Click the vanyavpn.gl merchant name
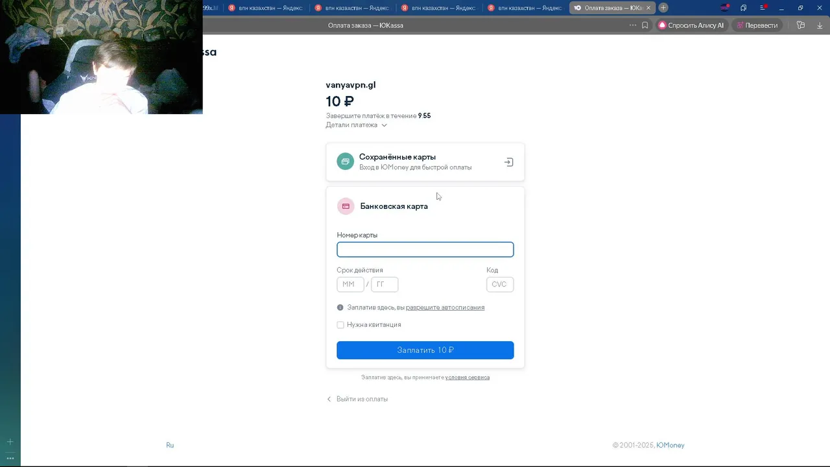The width and height of the screenshot is (830, 467). click(x=351, y=85)
